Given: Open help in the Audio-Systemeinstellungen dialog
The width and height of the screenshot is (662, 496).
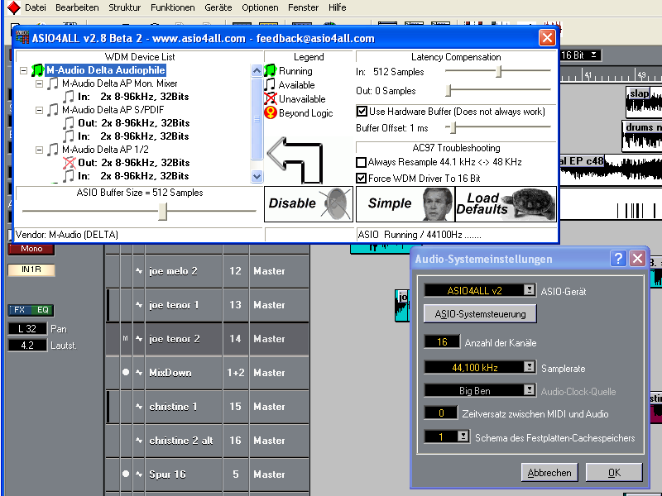Looking at the screenshot, I should click(618, 258).
